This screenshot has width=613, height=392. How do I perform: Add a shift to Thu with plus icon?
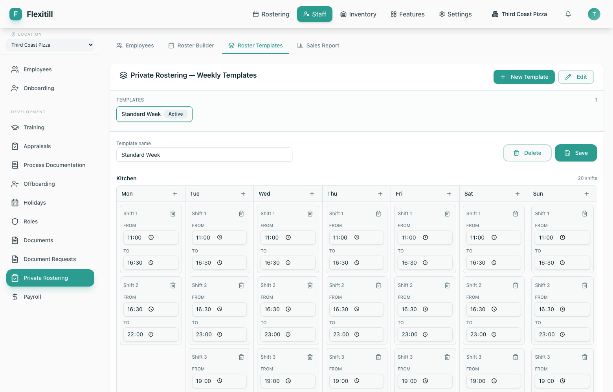pos(380,194)
